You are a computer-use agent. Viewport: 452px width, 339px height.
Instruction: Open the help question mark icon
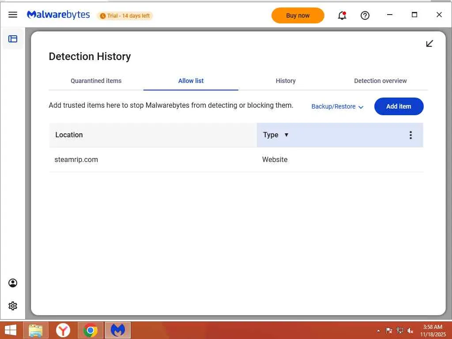click(365, 15)
